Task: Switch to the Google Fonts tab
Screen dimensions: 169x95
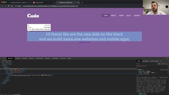Action: (x=44, y=2)
